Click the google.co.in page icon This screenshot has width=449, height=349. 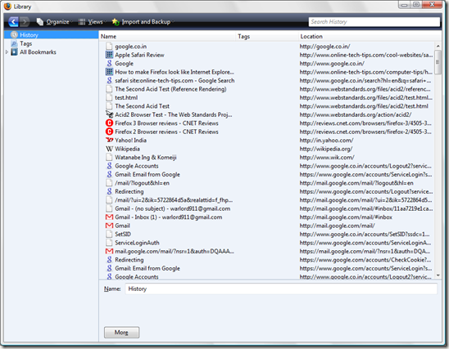pos(109,46)
